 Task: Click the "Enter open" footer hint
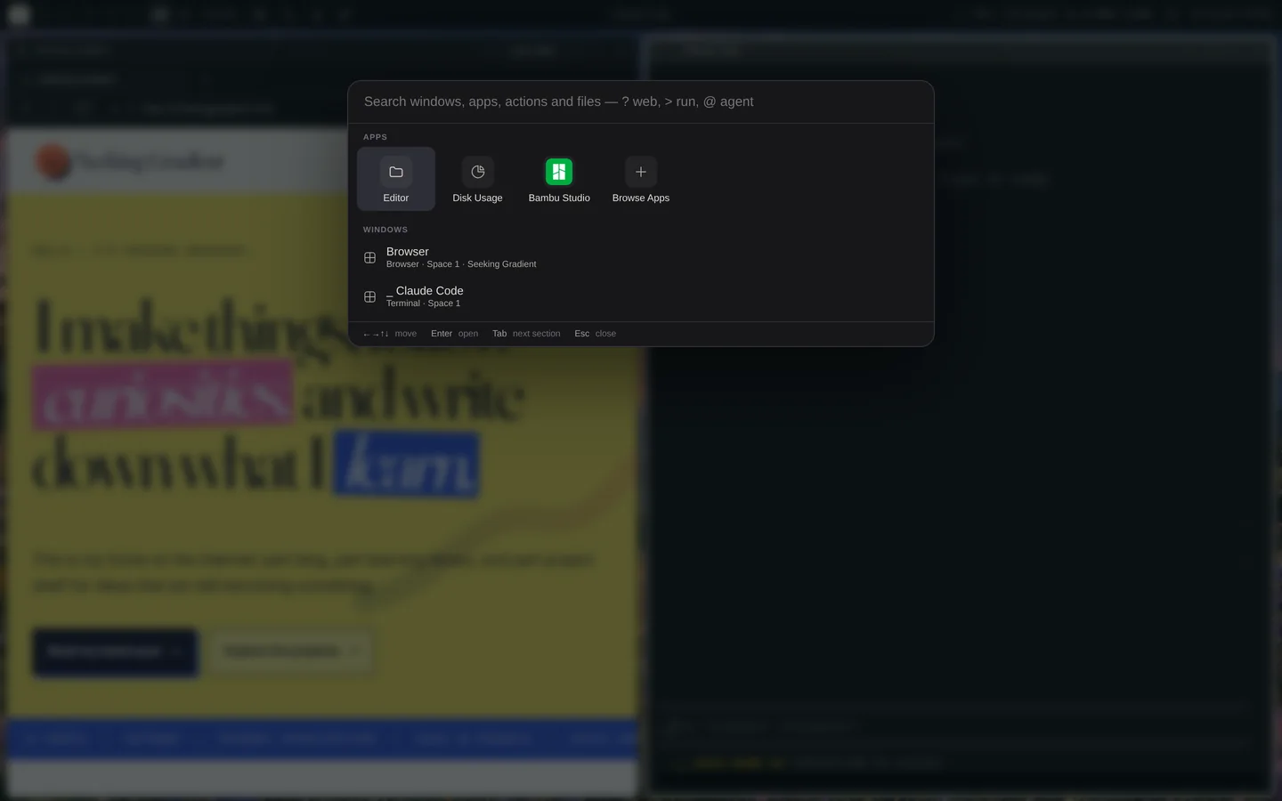[454, 334]
